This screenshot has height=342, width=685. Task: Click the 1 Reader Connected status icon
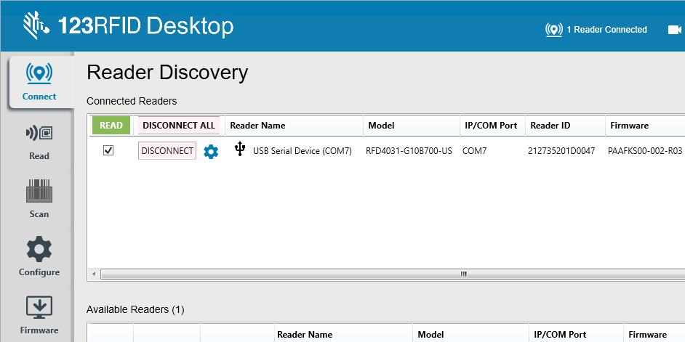pyautogui.click(x=554, y=30)
